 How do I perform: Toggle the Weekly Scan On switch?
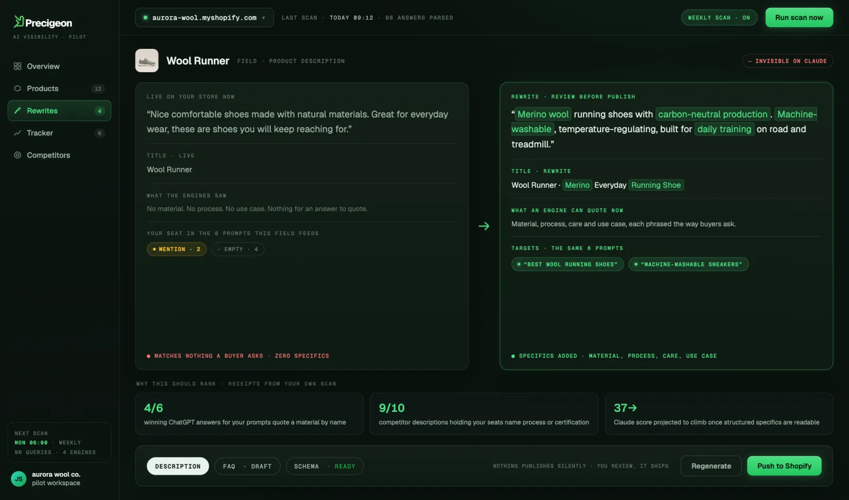pos(719,18)
